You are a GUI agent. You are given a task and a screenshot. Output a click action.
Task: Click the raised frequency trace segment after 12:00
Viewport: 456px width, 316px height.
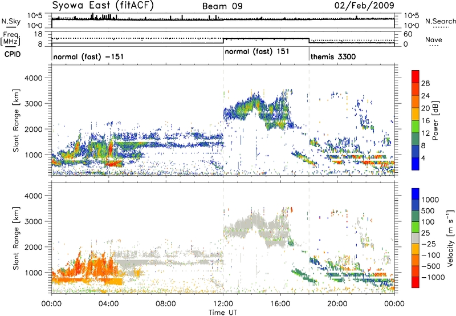click(266, 38)
